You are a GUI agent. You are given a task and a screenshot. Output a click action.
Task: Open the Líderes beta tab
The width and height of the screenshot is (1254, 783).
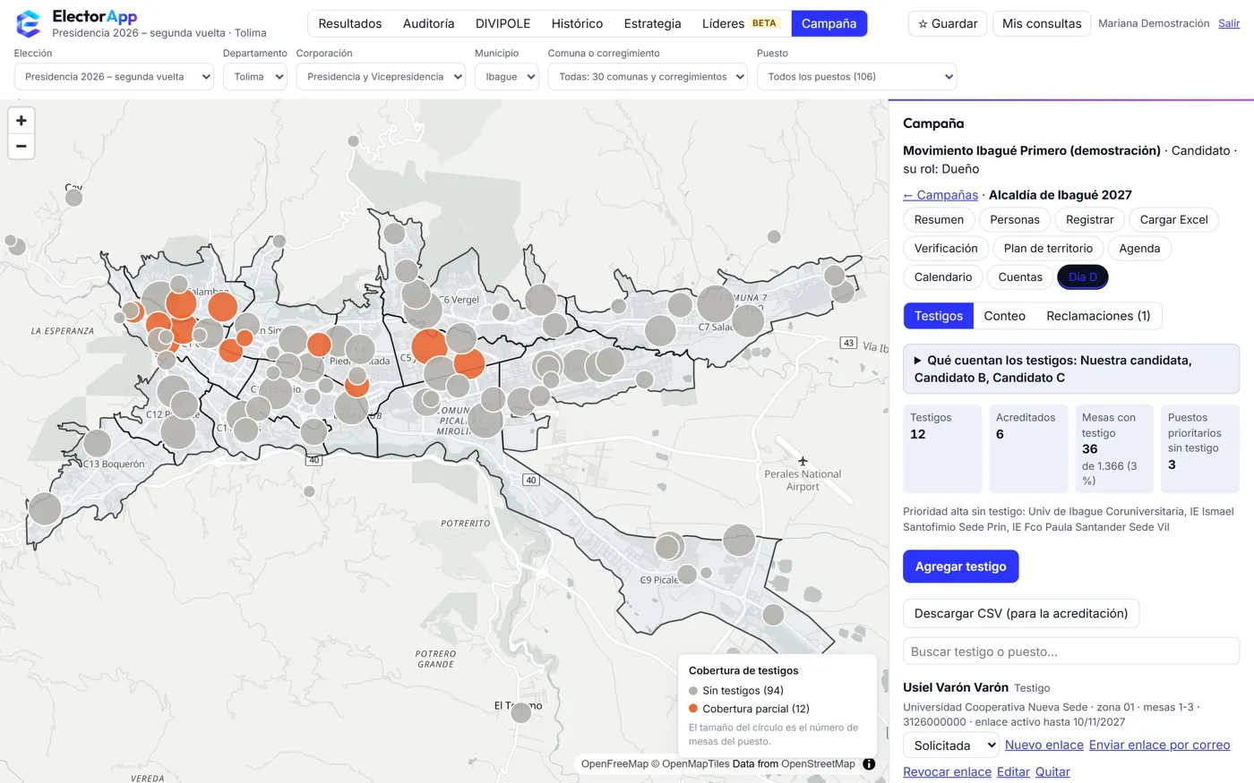coord(741,23)
